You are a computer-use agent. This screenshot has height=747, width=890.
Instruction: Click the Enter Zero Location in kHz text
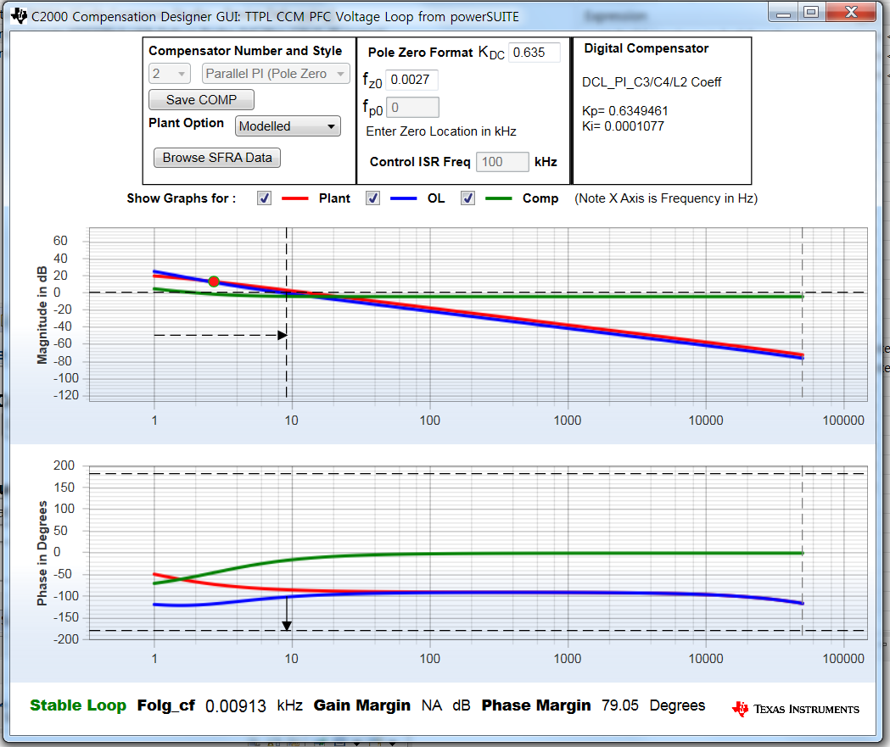[x=441, y=131]
